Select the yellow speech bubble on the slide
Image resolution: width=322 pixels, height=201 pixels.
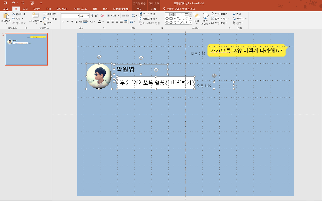click(x=247, y=50)
